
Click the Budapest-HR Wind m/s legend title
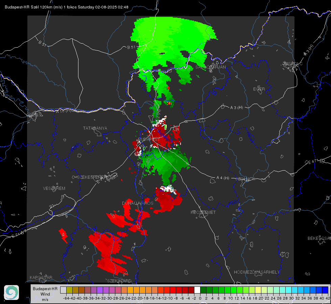45,294
